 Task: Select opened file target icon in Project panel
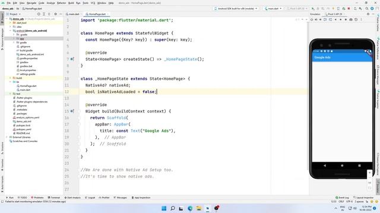39,14
